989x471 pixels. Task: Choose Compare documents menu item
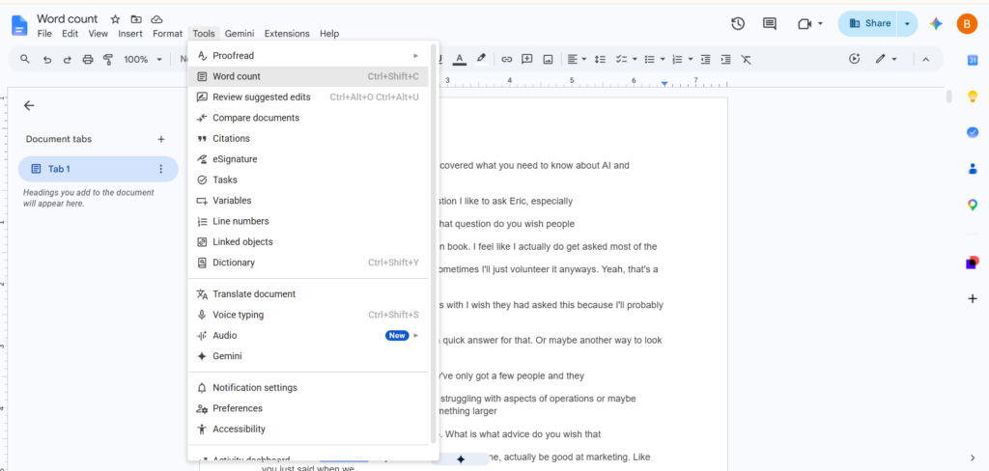(x=308, y=118)
